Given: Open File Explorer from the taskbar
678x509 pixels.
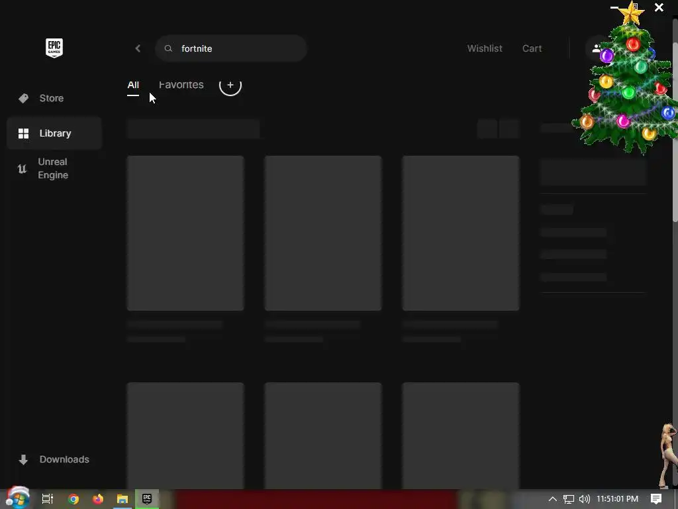Looking at the screenshot, I should (x=122, y=499).
